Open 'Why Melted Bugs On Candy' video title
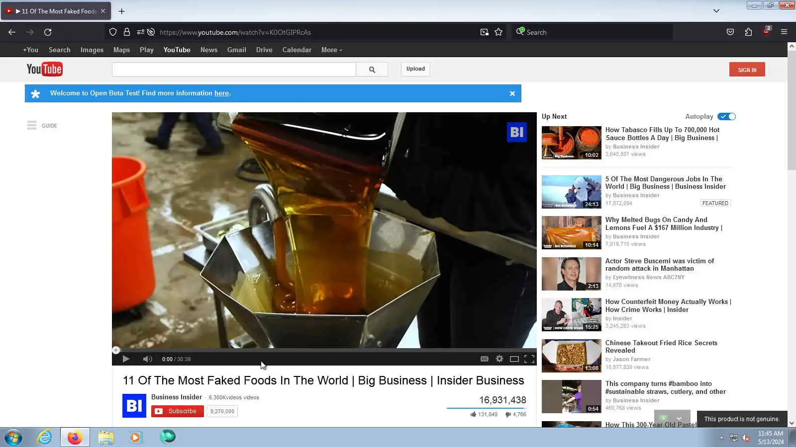The image size is (796, 447). [x=664, y=223]
